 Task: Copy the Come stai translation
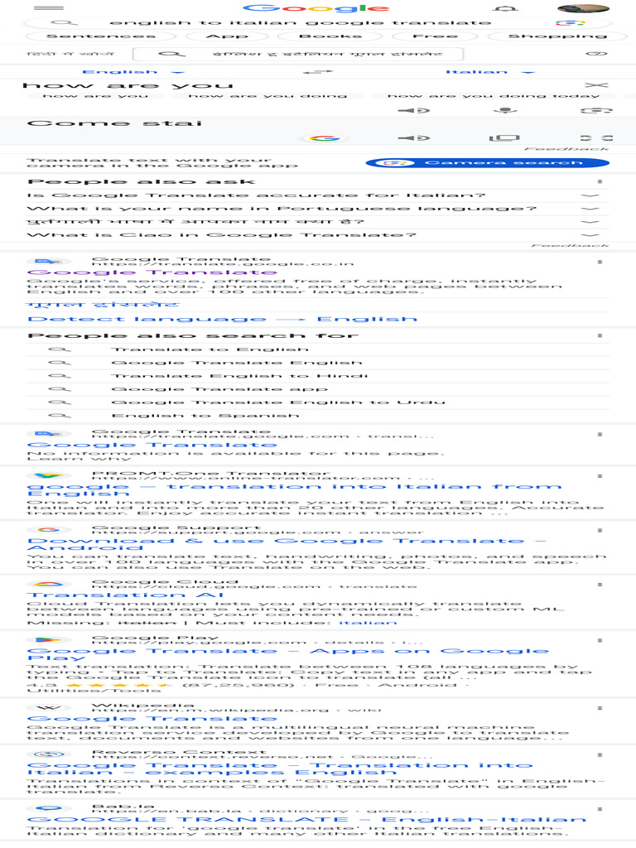[504, 138]
